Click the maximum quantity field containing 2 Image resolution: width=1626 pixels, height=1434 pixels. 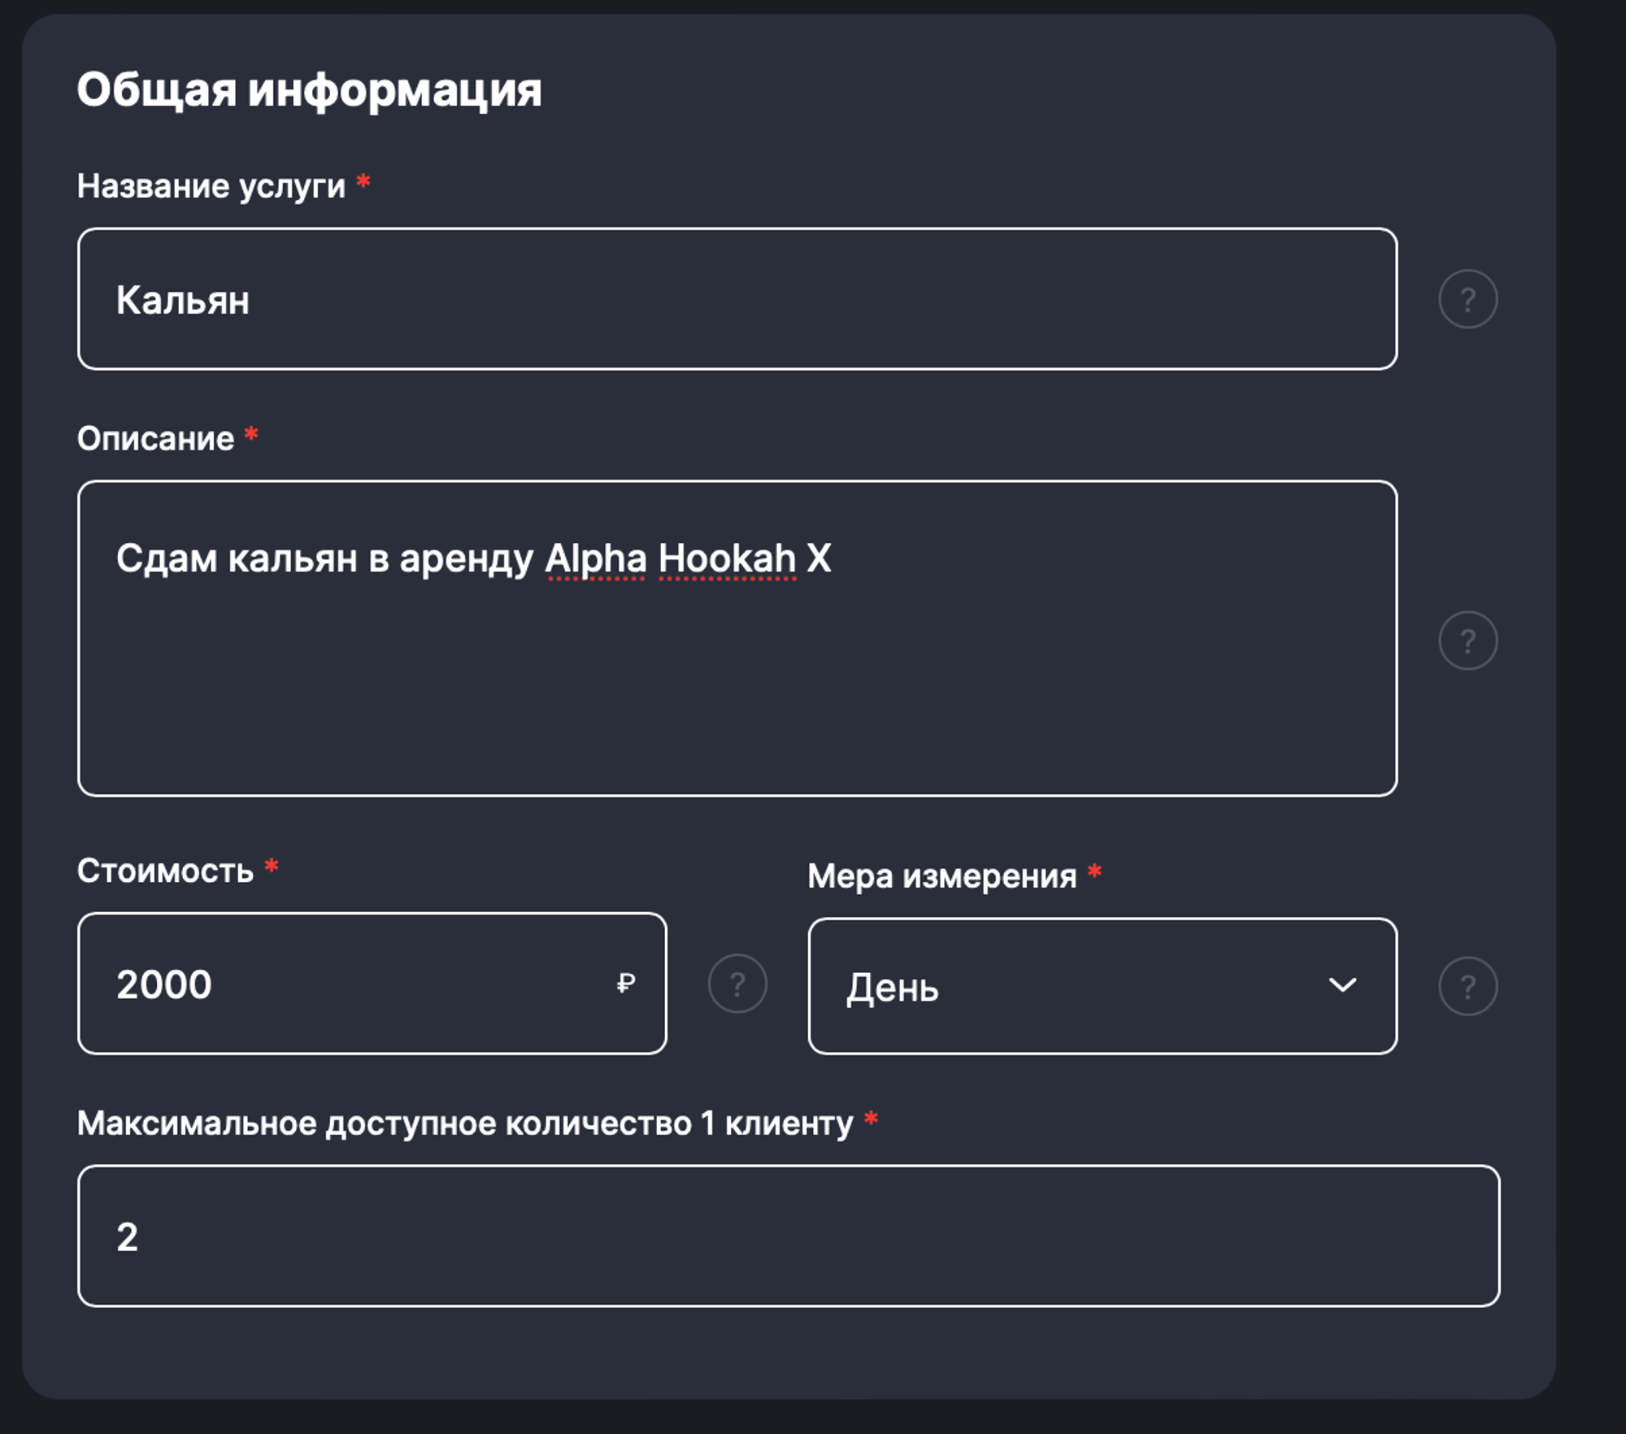[x=787, y=1236]
